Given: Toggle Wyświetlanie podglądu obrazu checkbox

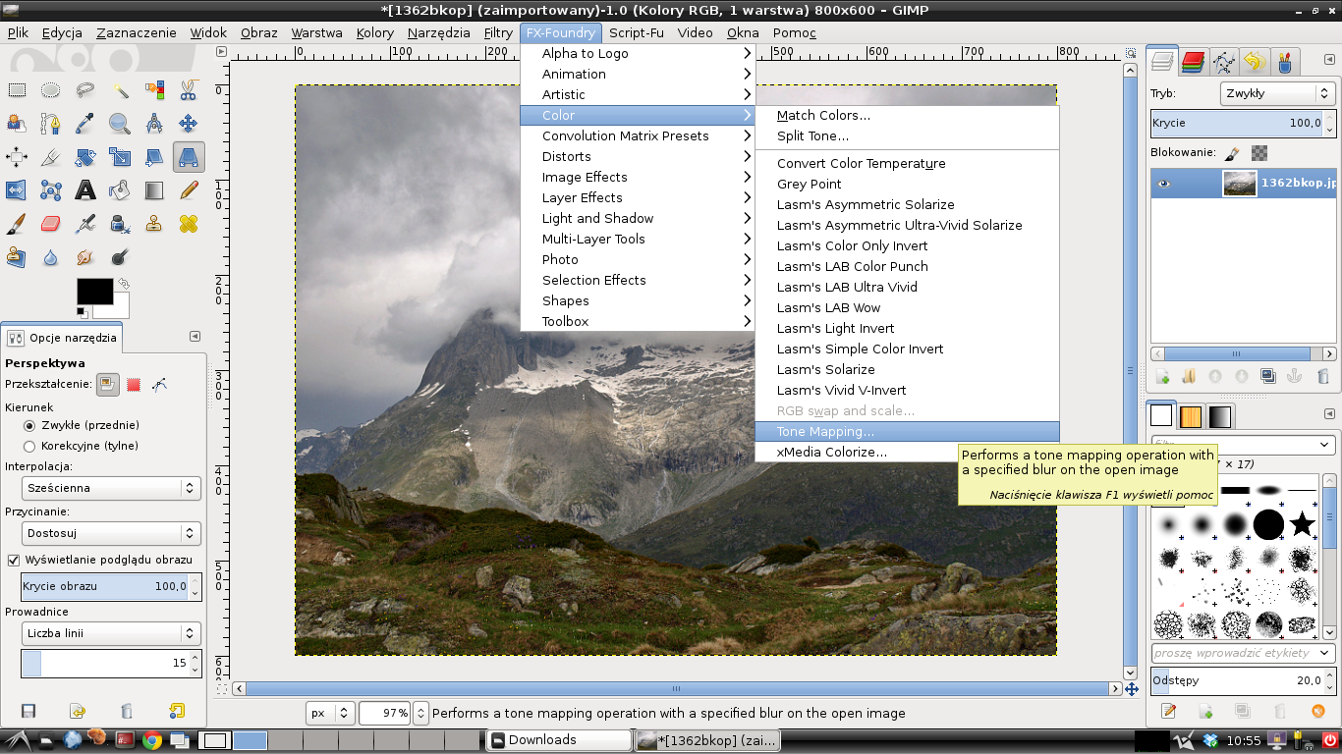Looking at the screenshot, I should [x=14, y=560].
